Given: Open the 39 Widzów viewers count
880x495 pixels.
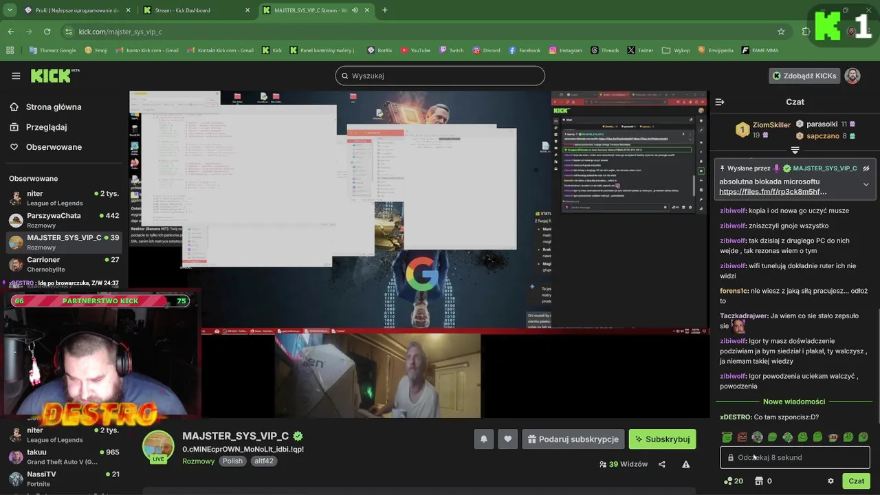Looking at the screenshot, I should [624, 464].
